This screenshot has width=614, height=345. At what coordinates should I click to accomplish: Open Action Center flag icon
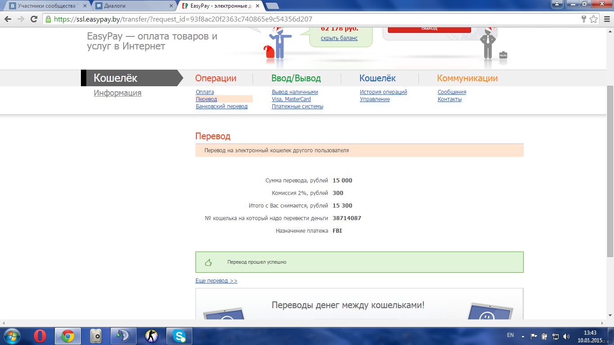click(534, 336)
